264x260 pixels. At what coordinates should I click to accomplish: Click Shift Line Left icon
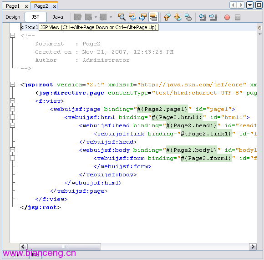(203, 17)
